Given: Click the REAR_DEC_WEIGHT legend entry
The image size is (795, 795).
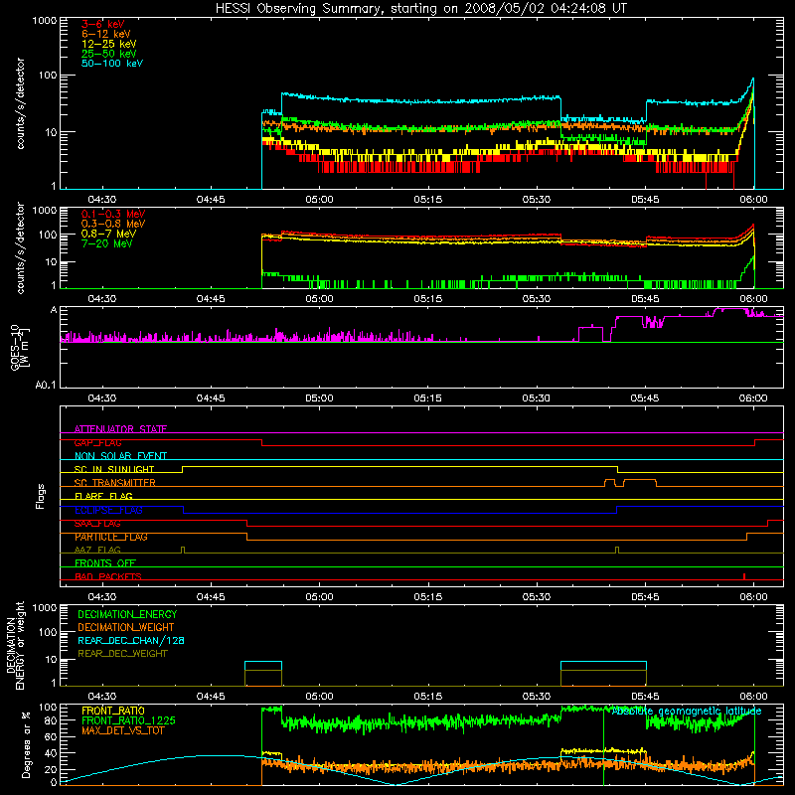Looking at the screenshot, I should coord(122,654).
